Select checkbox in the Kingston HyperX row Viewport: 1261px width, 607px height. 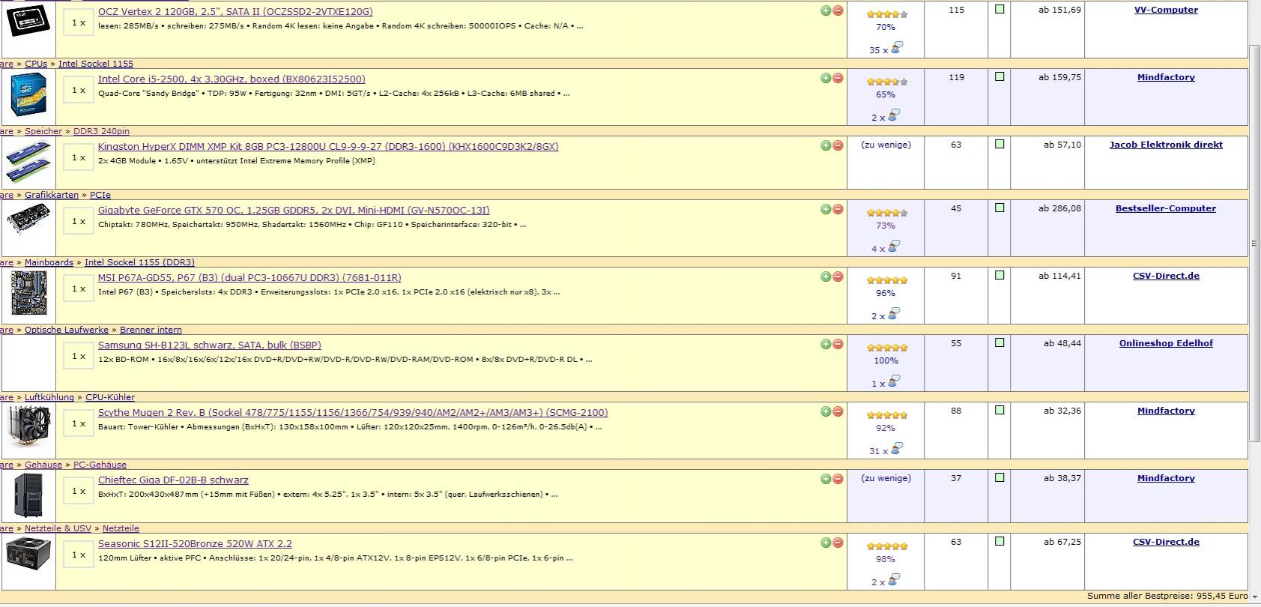pos(999,144)
